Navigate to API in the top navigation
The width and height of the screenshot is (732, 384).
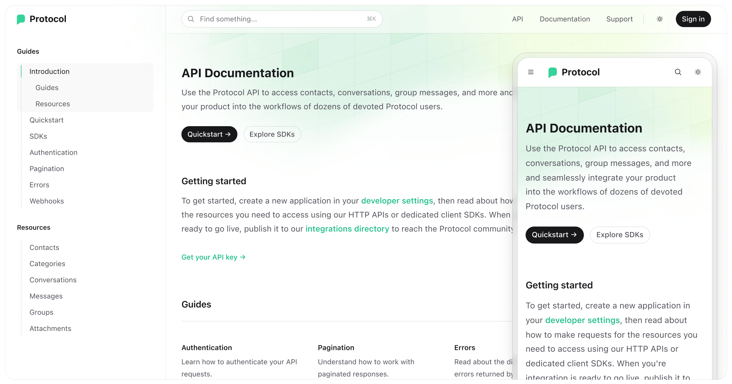517,19
